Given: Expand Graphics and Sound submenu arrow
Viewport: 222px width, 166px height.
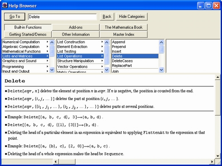Looking at the screenshot, I should point(48,61).
